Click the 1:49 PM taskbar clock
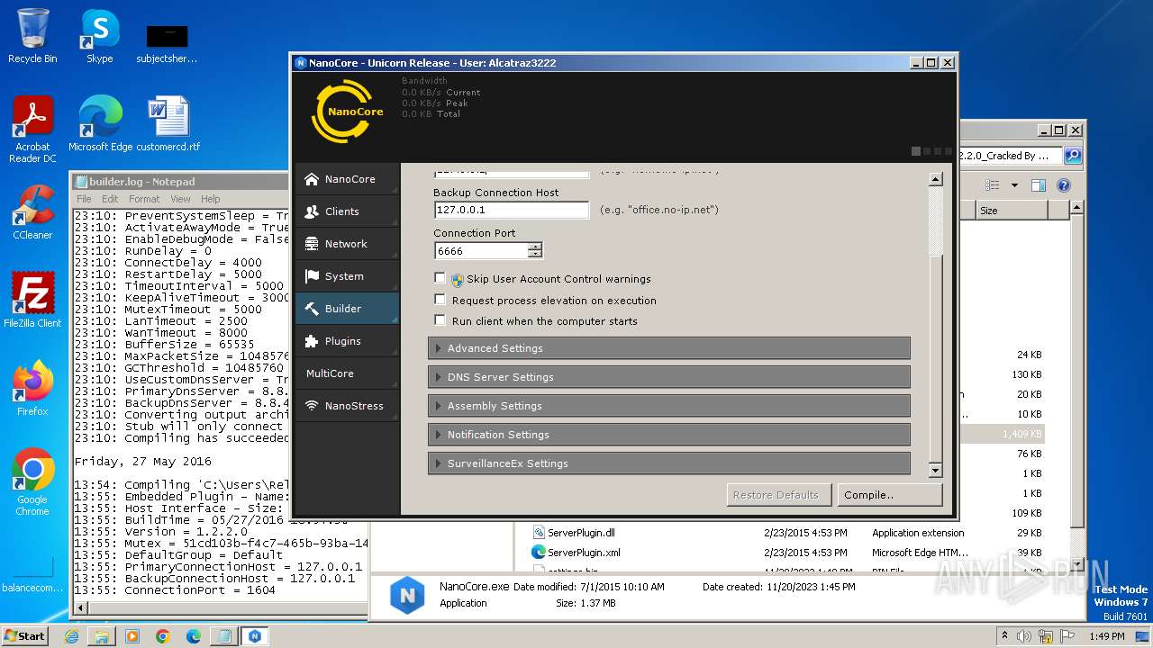 pos(1107,635)
